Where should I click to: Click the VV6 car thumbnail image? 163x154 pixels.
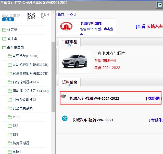[75, 61]
